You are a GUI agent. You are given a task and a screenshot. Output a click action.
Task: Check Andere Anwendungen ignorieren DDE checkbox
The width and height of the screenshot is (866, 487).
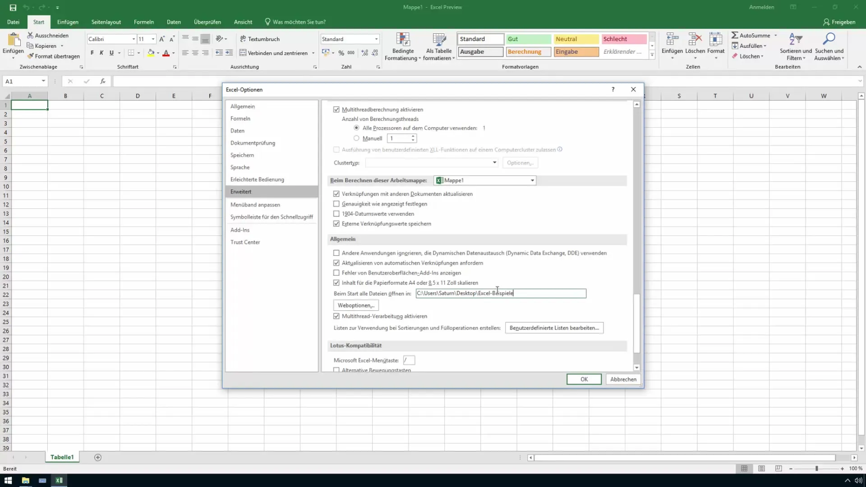[x=336, y=253]
